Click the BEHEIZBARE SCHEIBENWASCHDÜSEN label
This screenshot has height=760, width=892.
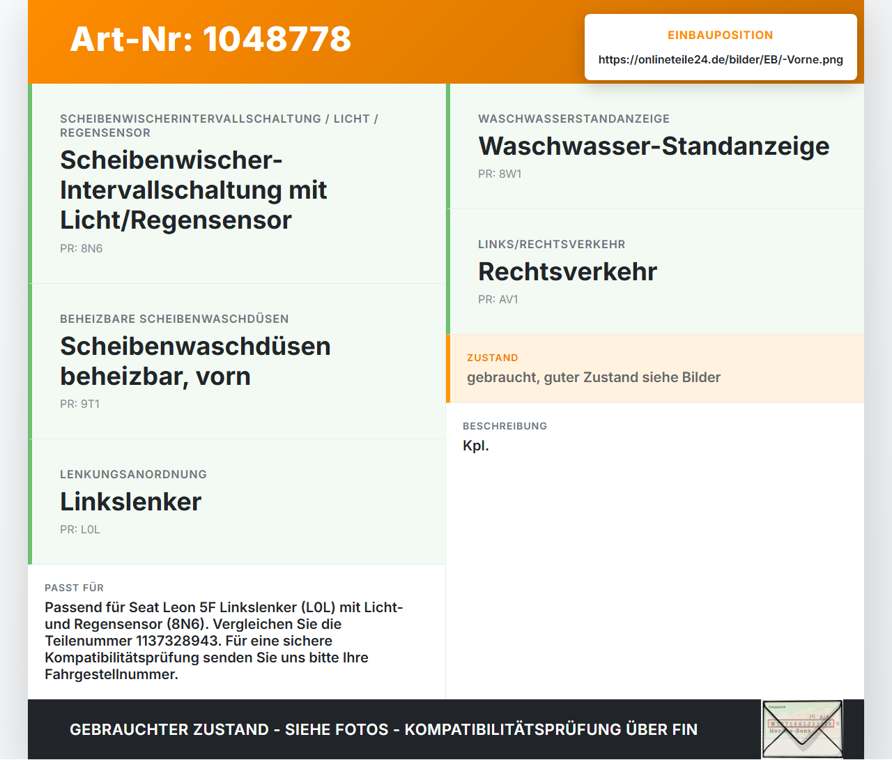coord(174,319)
